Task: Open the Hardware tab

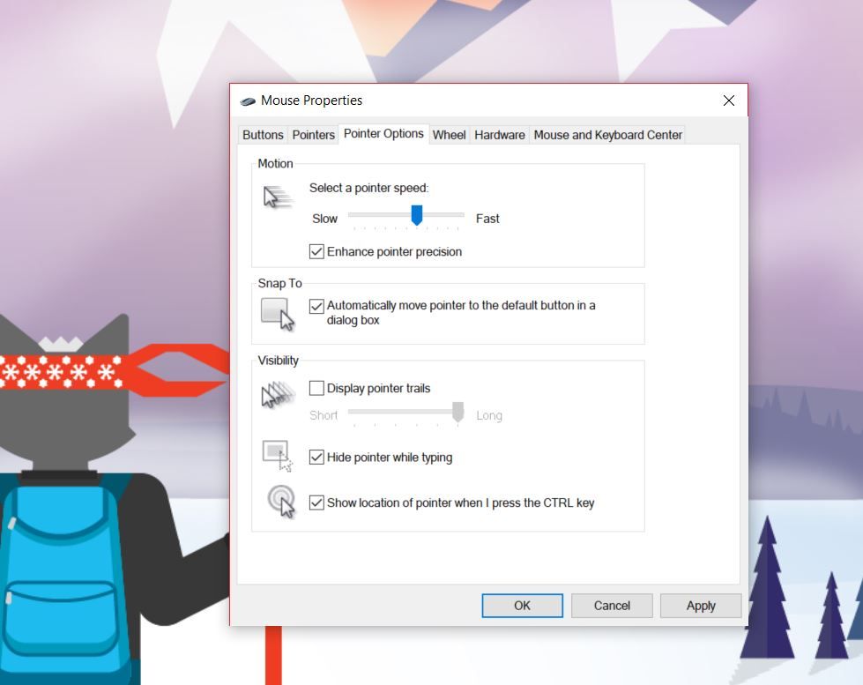Action: coord(498,134)
